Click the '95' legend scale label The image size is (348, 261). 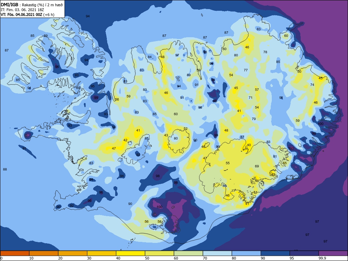292,258
